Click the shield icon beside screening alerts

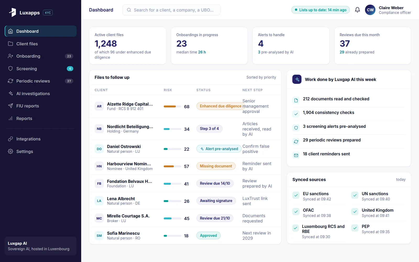pyautogui.click(x=296, y=128)
